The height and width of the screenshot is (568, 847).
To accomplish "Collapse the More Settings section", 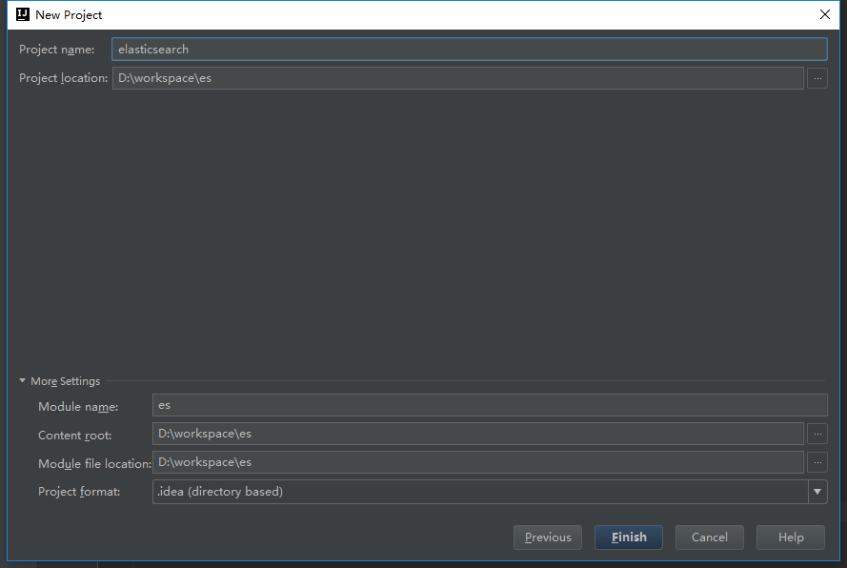I will [x=22, y=381].
